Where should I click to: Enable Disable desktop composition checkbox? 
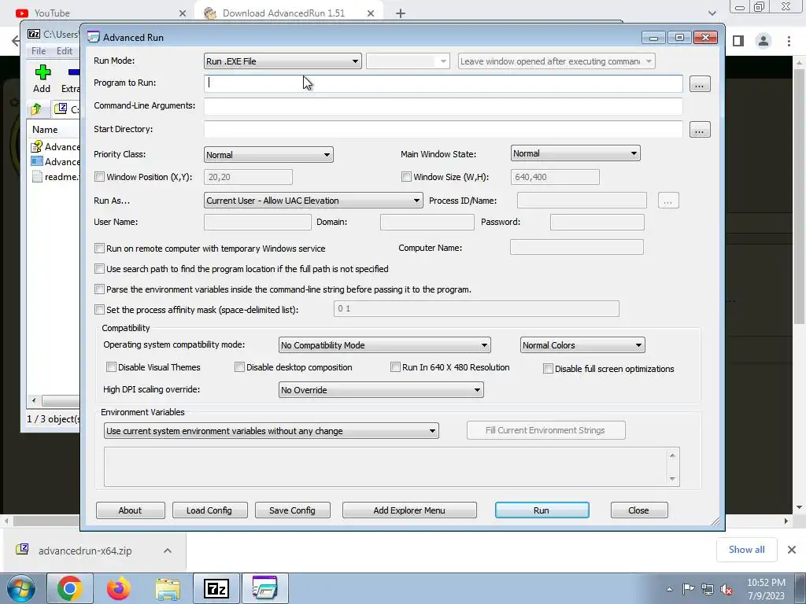(x=239, y=366)
